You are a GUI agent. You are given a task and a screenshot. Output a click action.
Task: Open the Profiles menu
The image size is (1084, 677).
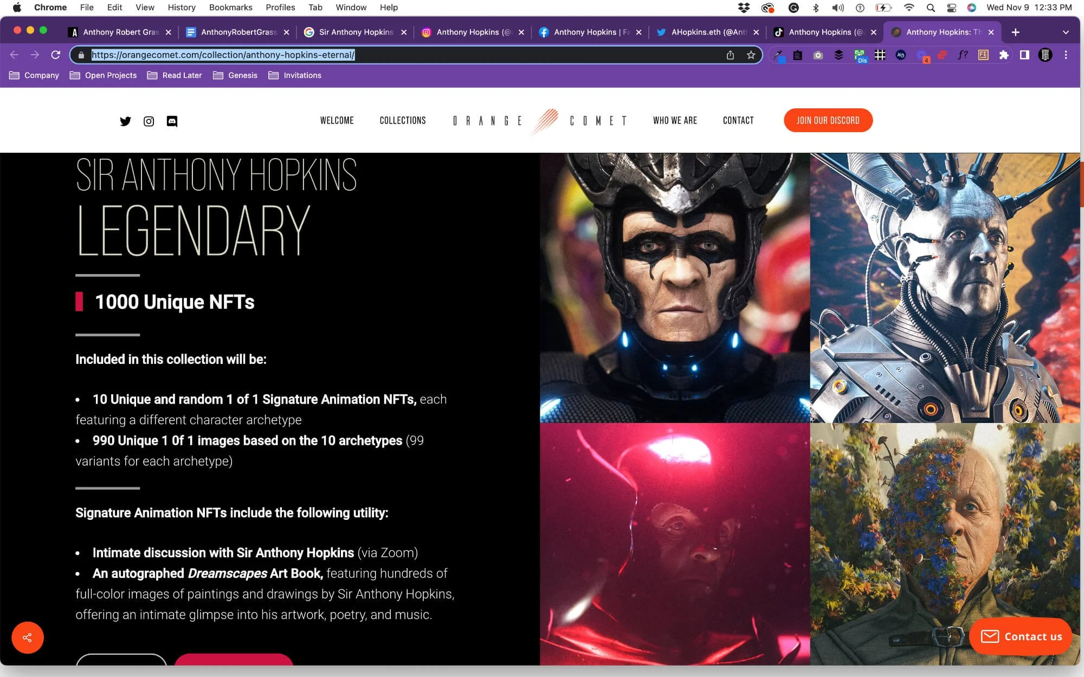pyautogui.click(x=280, y=8)
